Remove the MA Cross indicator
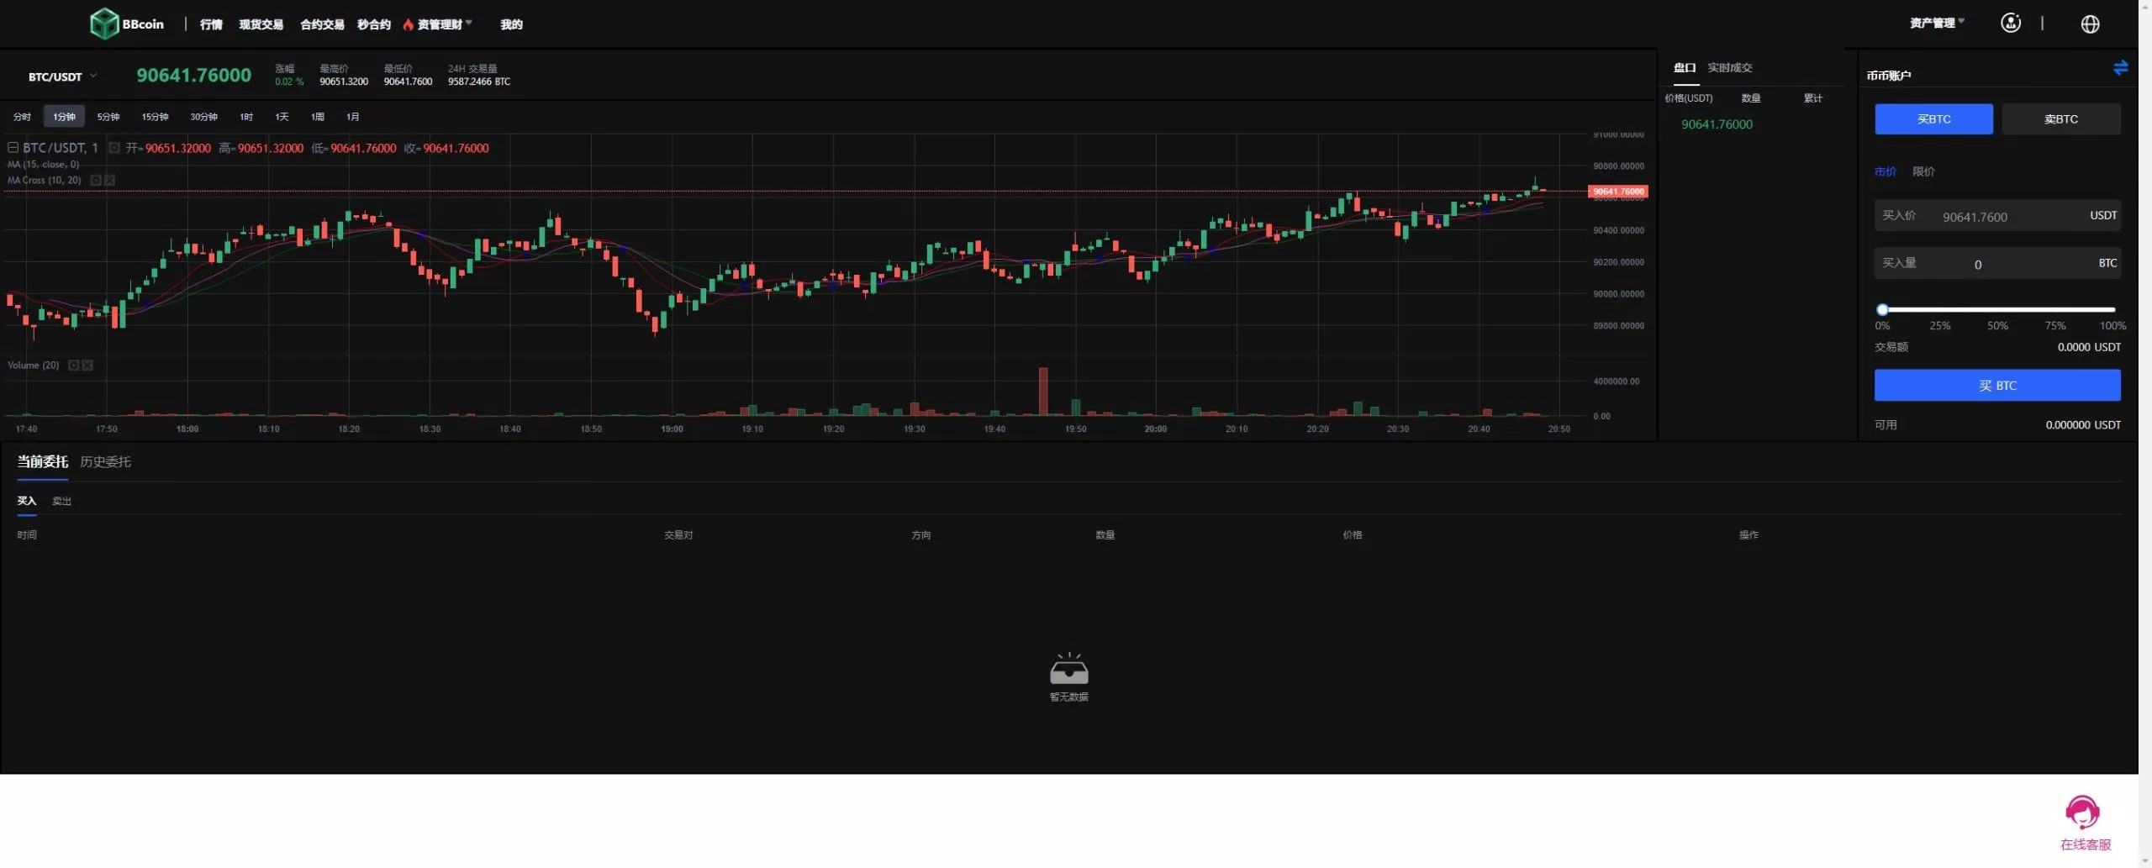 [x=110, y=181]
